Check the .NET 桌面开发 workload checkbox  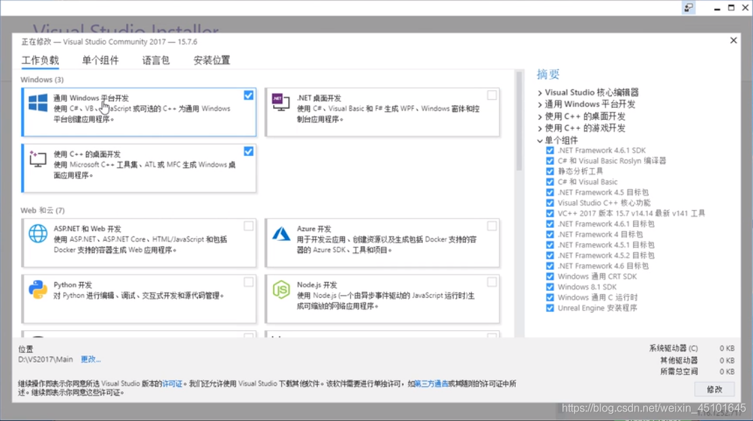click(x=492, y=95)
